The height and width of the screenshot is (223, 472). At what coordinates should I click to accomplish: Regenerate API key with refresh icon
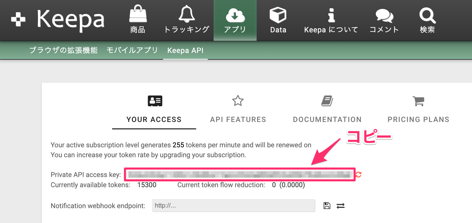click(x=359, y=174)
